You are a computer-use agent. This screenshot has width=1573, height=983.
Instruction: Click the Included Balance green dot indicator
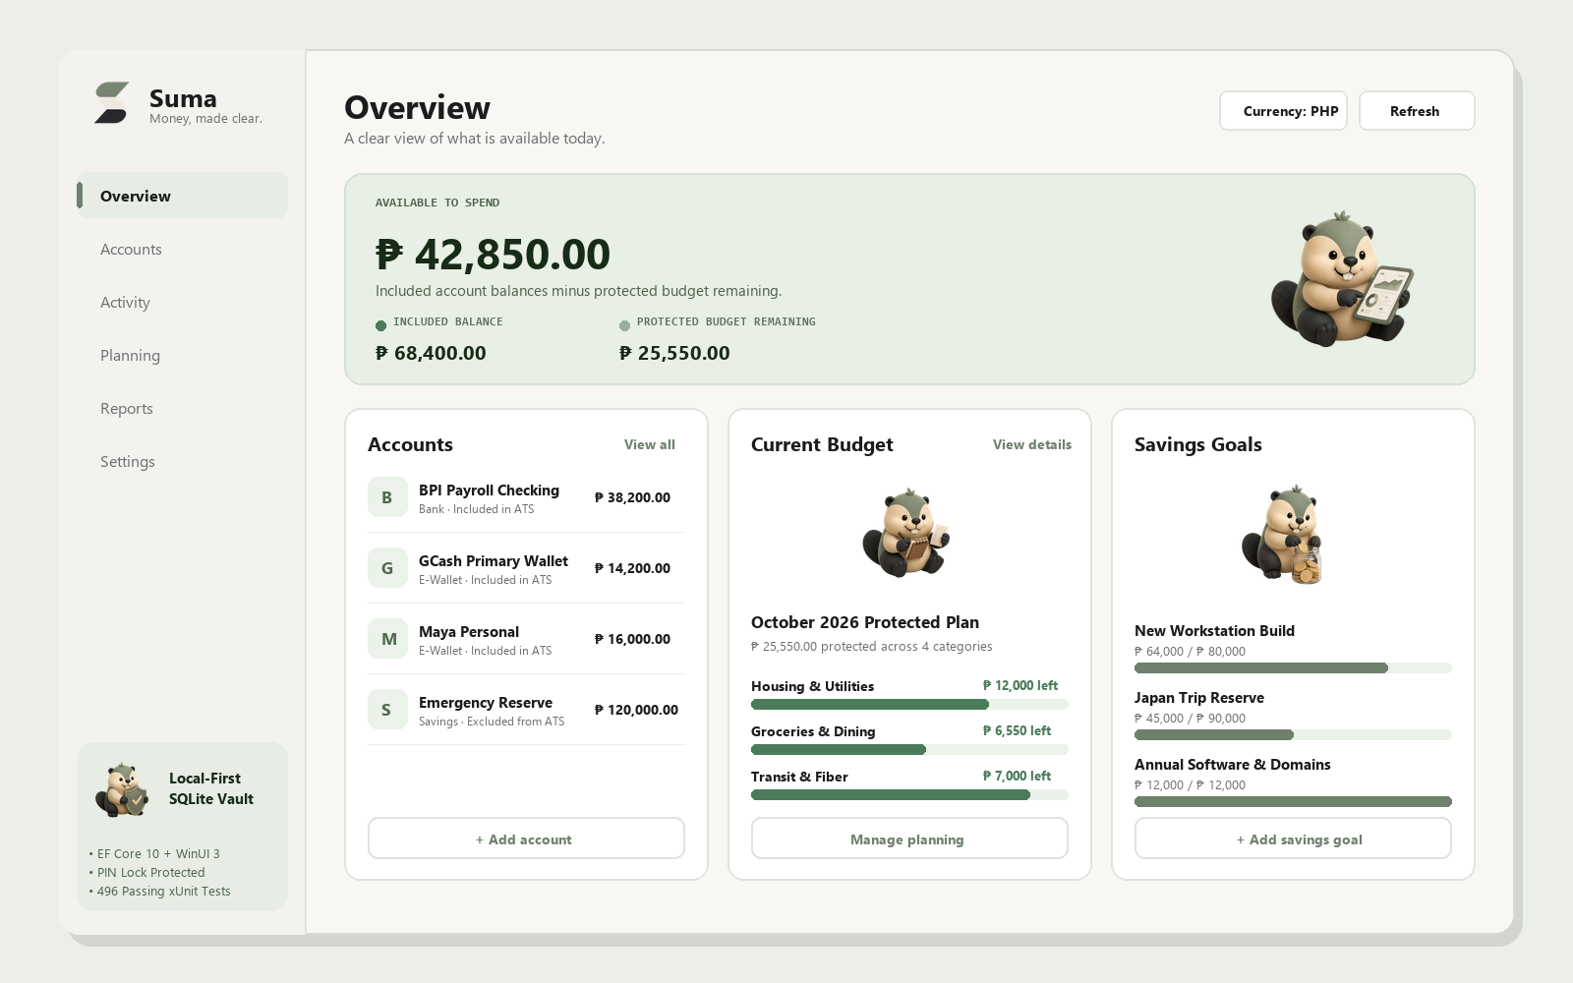pos(380,325)
